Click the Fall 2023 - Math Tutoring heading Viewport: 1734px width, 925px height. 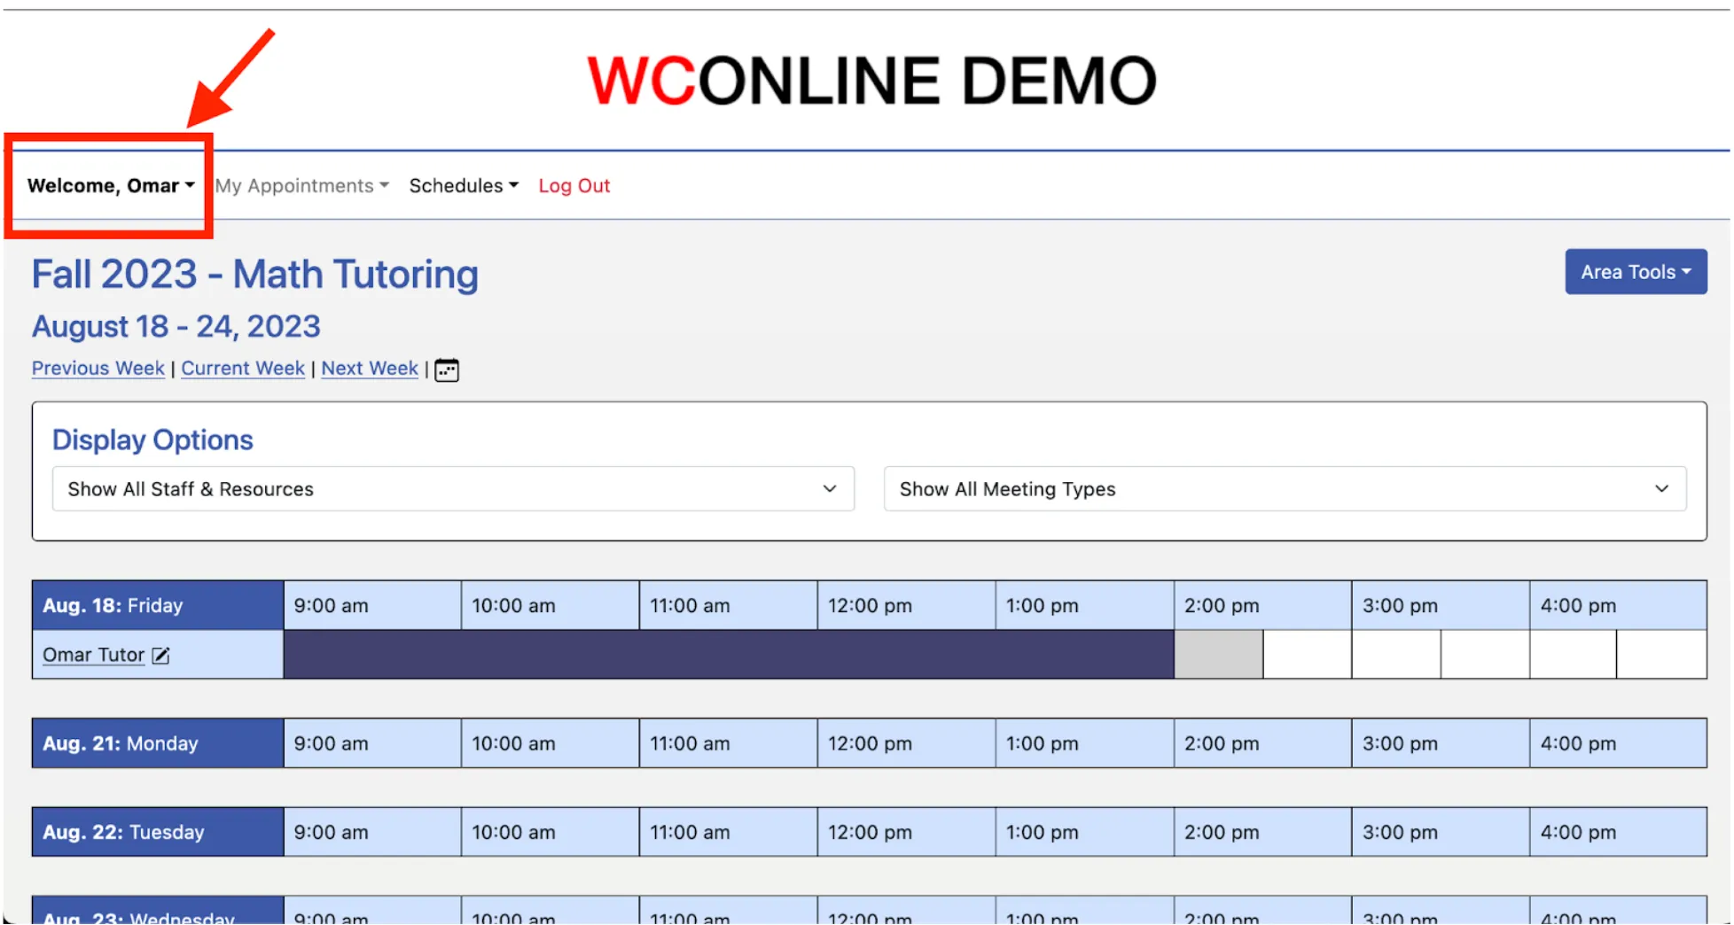255,275
